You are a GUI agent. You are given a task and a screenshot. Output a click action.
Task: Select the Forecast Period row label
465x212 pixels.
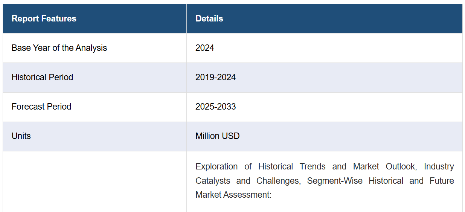(x=41, y=107)
